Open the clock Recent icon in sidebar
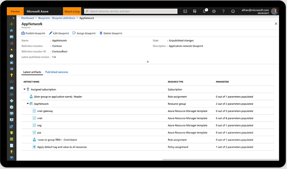This screenshot has width=287, height=169. tap(11, 56)
